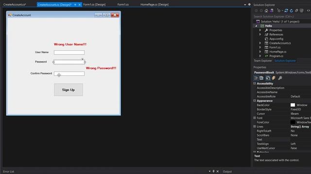Click Show All Files icon in Solution Explorer
This screenshot has height=174, width=311.
[x=301, y=11]
